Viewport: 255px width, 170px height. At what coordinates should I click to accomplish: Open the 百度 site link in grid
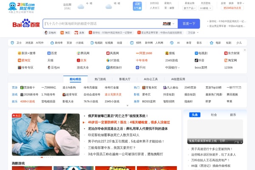click(x=52, y=53)
